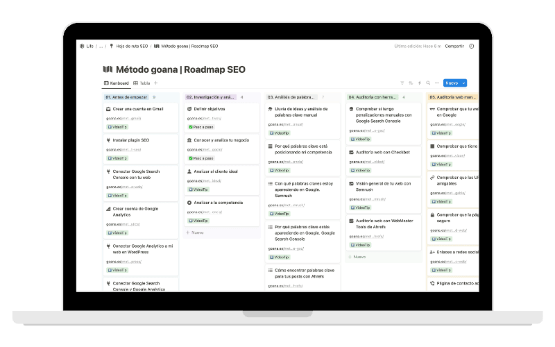Click bank icon of Conocer y analiza tu negocio
555x347 pixels.
[189, 140]
